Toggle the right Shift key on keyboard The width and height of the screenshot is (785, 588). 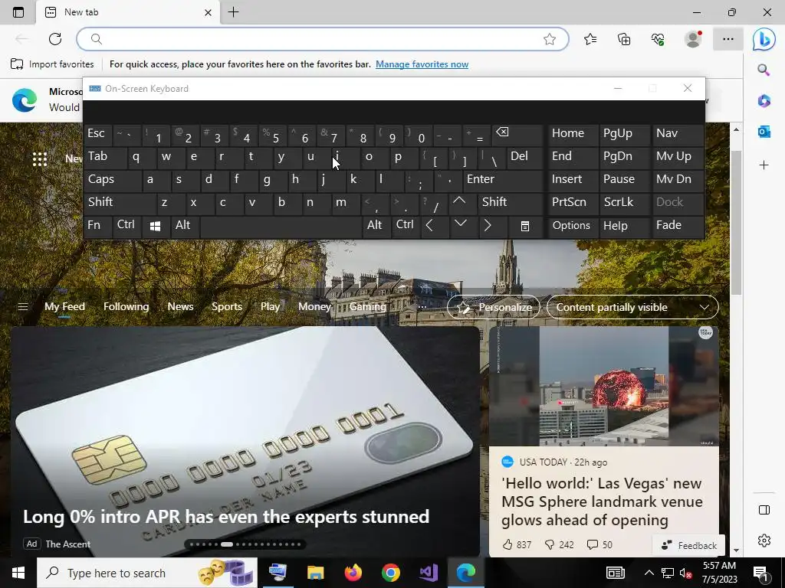[x=509, y=203]
